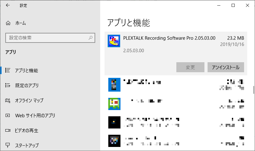Go back with the arrow icon
255x151 pixels.
(7, 5)
